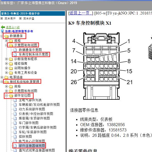Click the 电源插座 folder label
The image size is (152, 152).
pos(16,77)
